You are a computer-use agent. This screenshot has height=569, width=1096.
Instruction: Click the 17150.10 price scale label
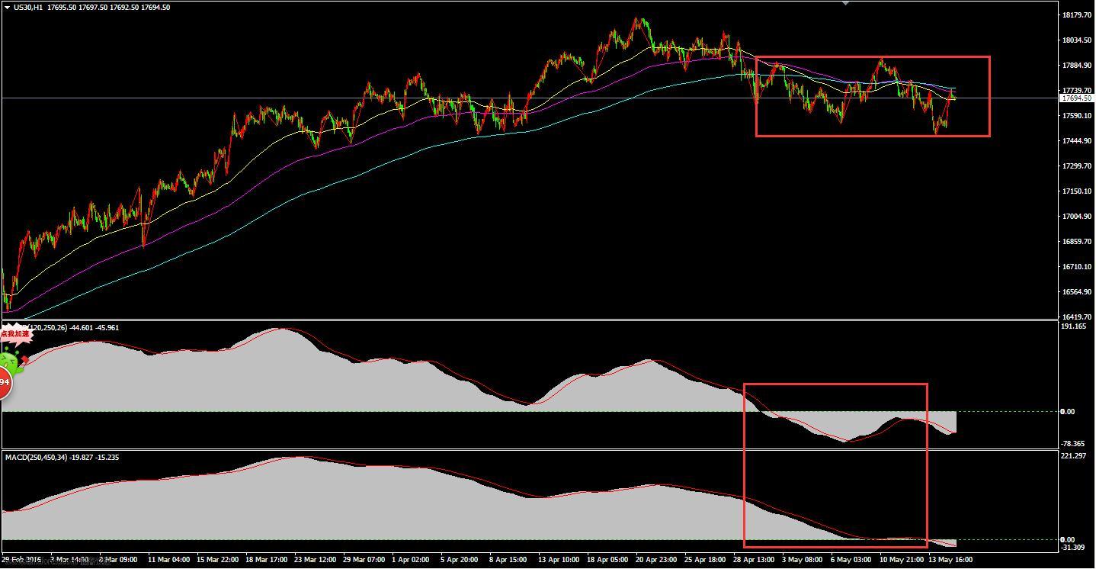(1076, 191)
